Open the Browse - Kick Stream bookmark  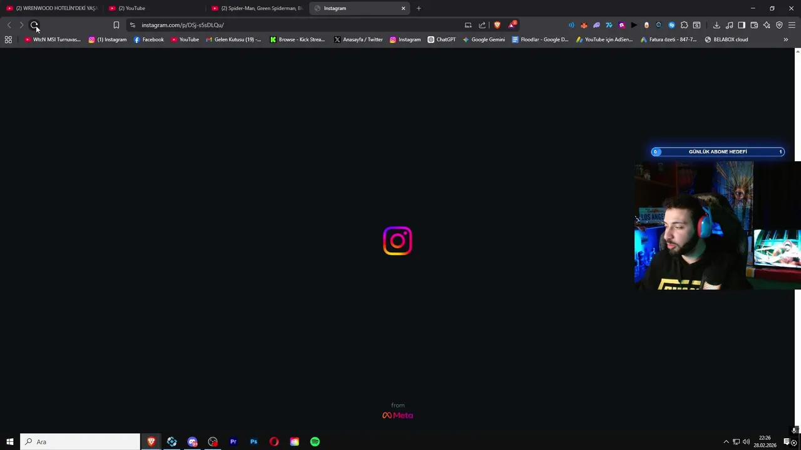(x=297, y=39)
